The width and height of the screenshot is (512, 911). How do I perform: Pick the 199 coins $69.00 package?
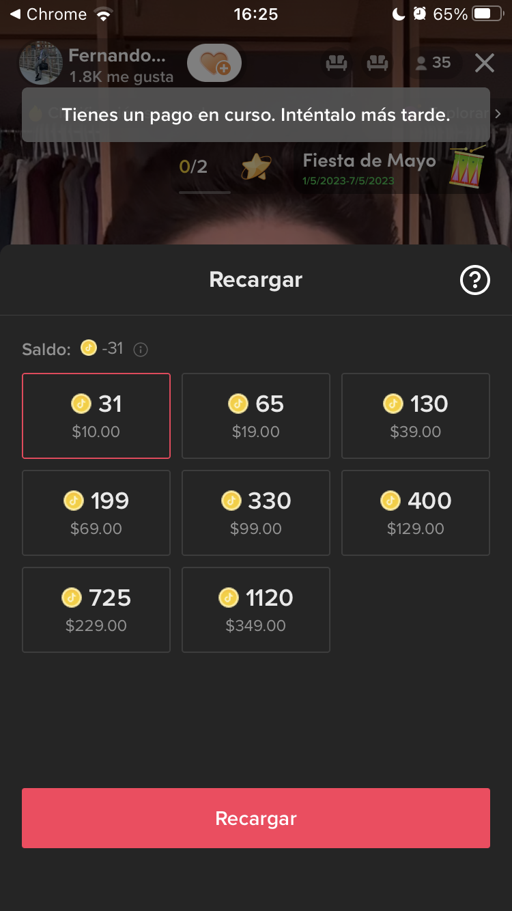coord(96,513)
